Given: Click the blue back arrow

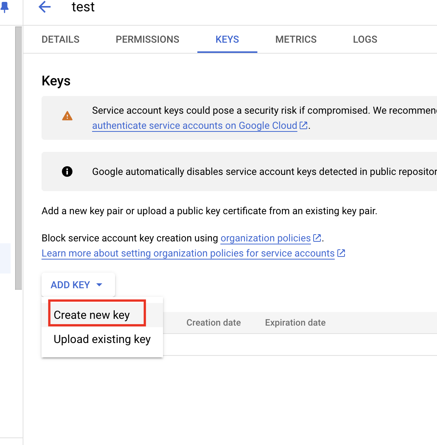Looking at the screenshot, I should (44, 7).
